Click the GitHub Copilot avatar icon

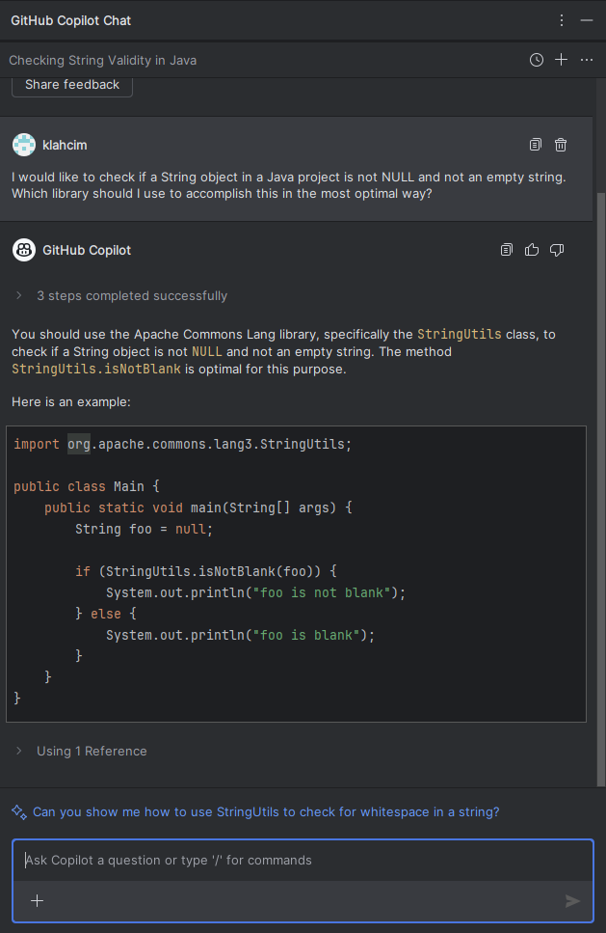pyautogui.click(x=24, y=250)
